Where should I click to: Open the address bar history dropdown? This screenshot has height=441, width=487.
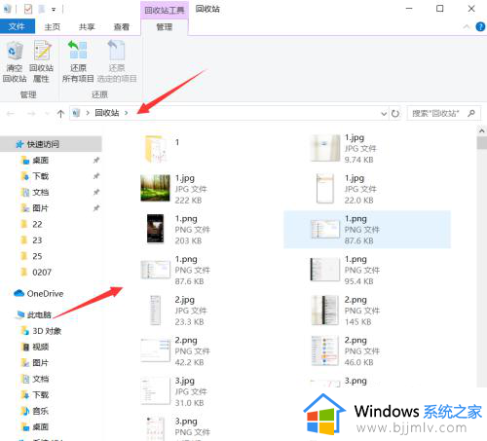[384, 114]
